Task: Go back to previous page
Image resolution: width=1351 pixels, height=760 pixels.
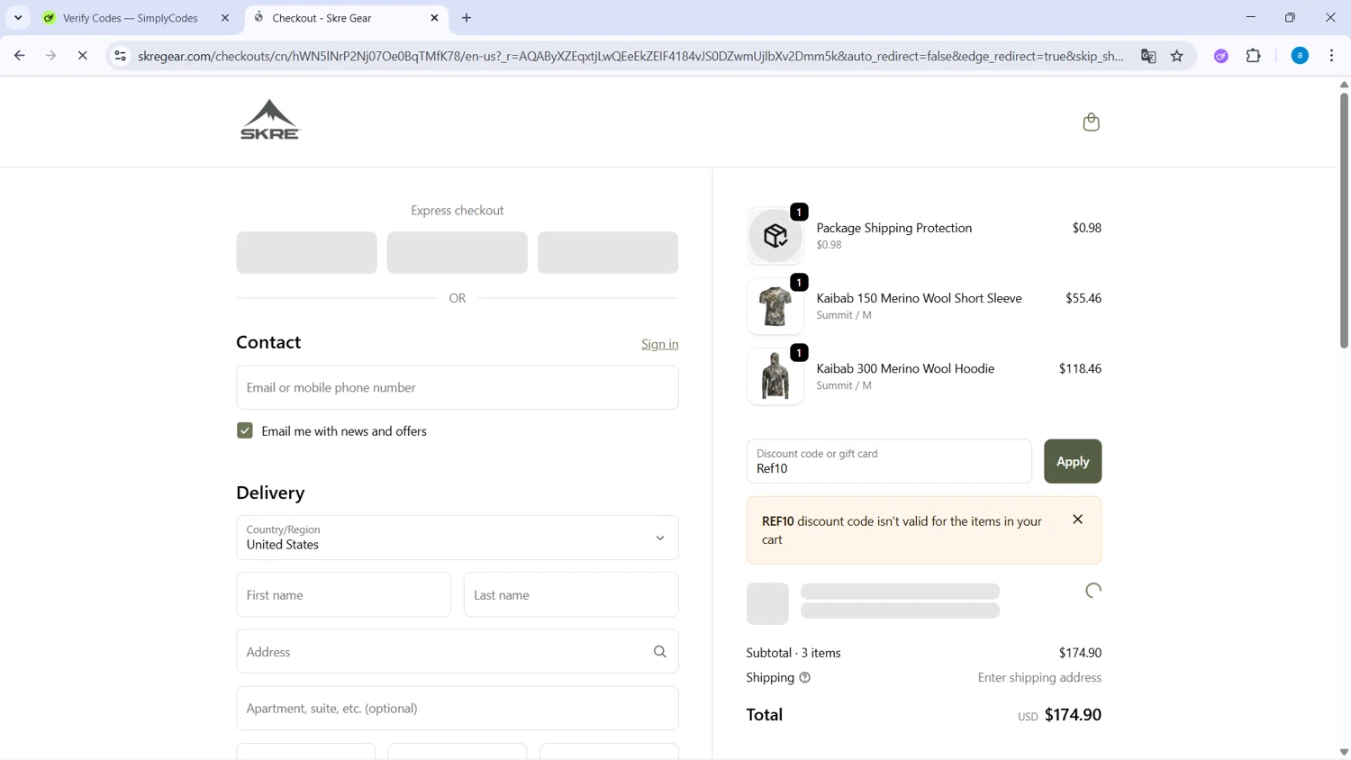Action: (20, 56)
